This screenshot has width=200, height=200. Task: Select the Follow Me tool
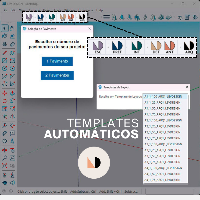click(12, 101)
